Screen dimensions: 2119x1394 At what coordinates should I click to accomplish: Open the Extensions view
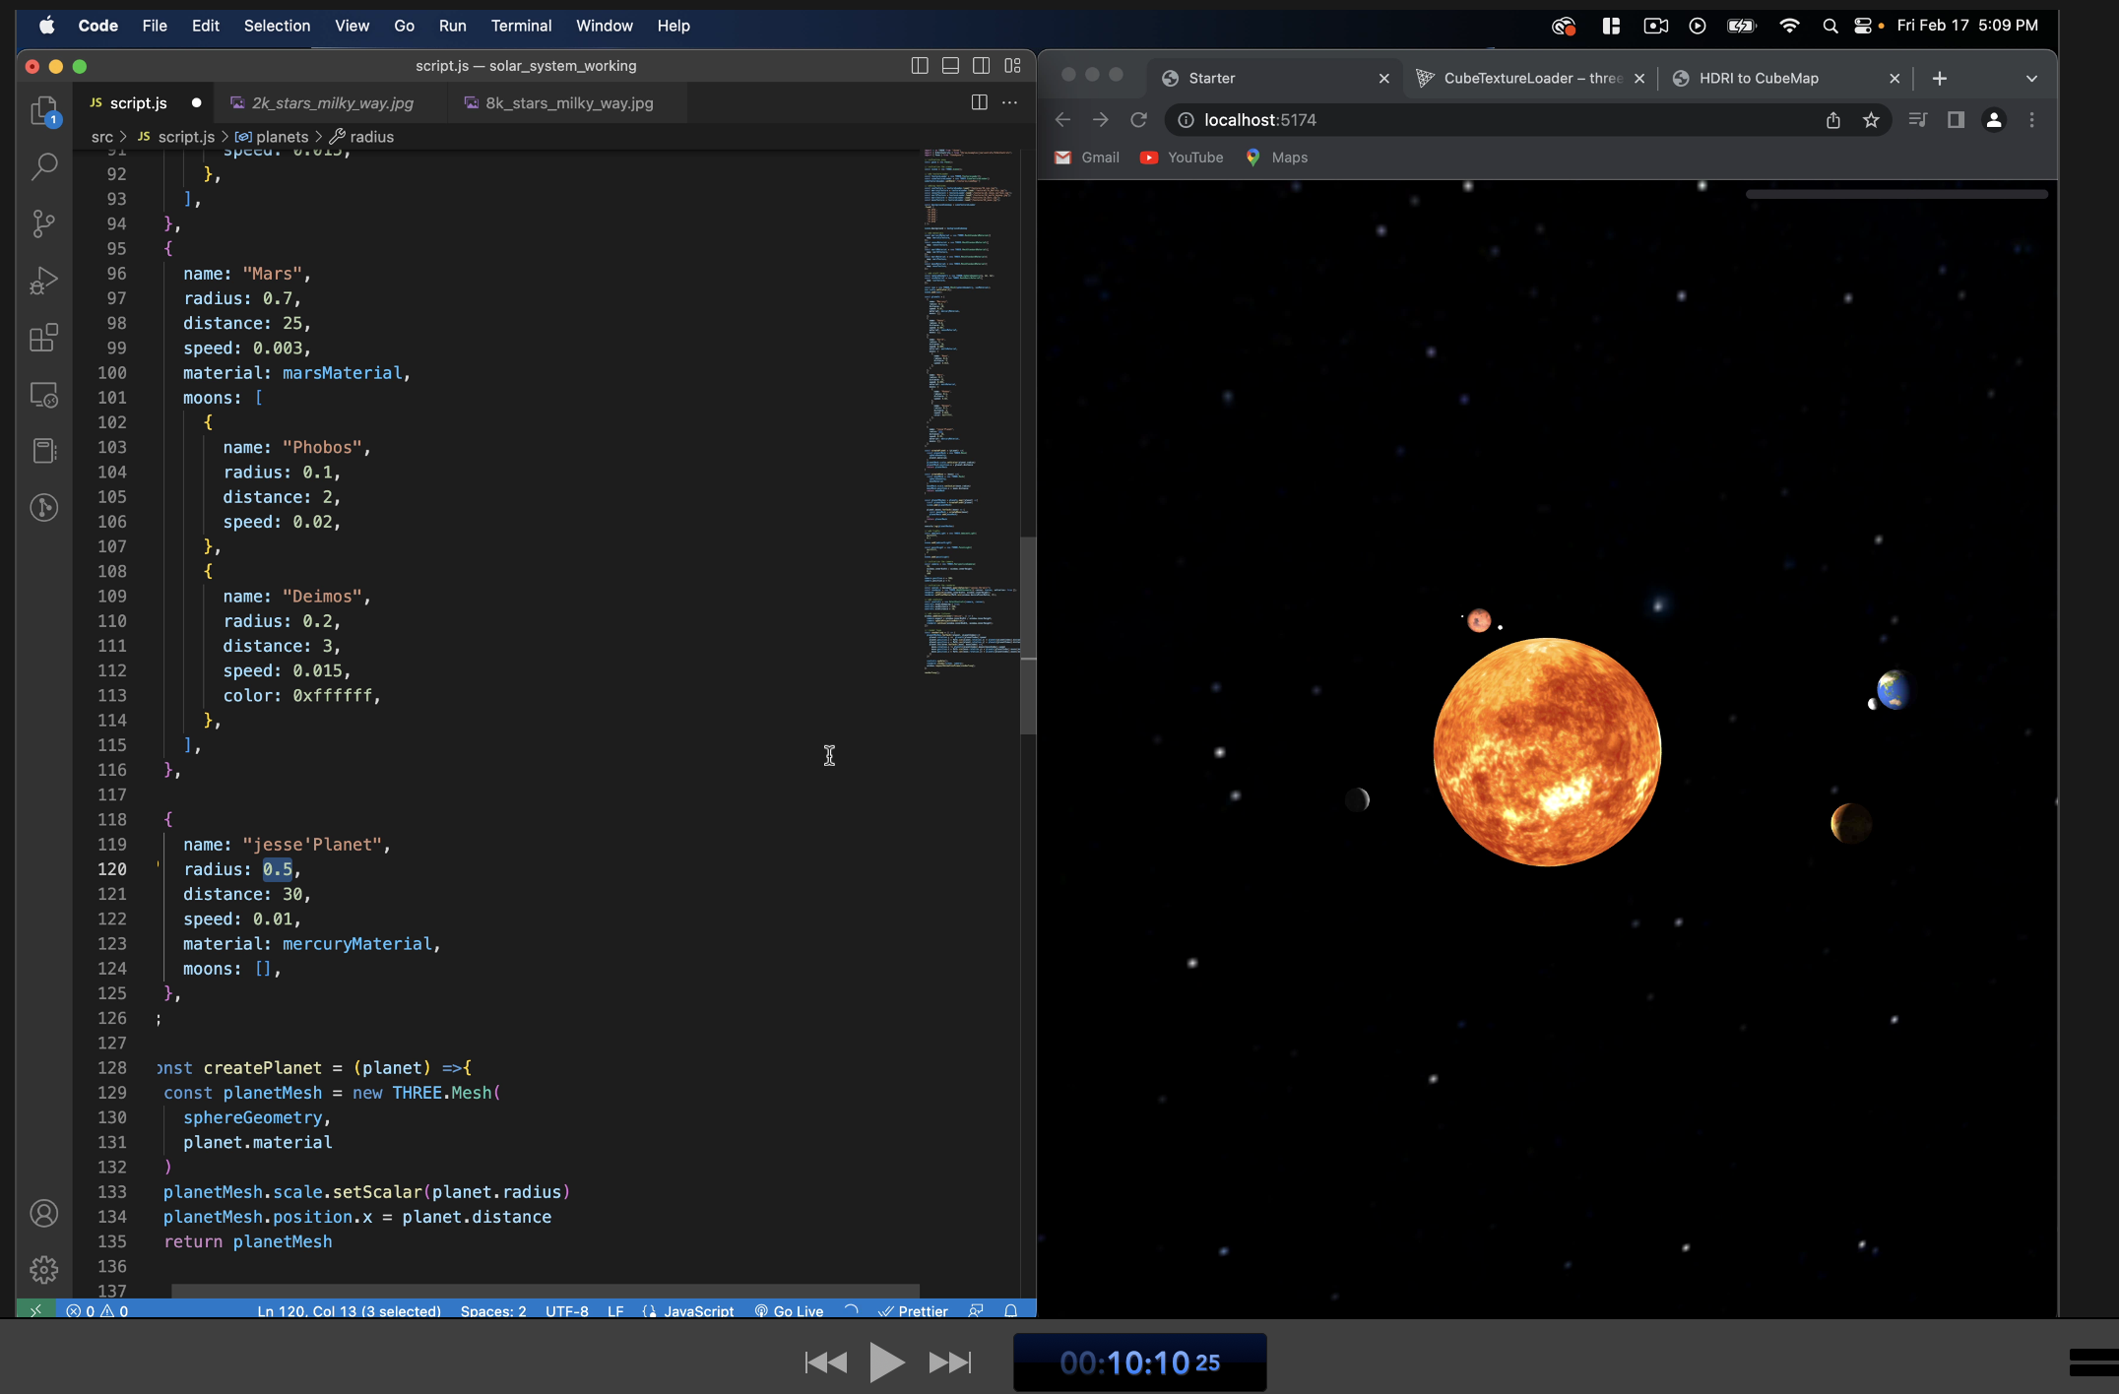45,338
